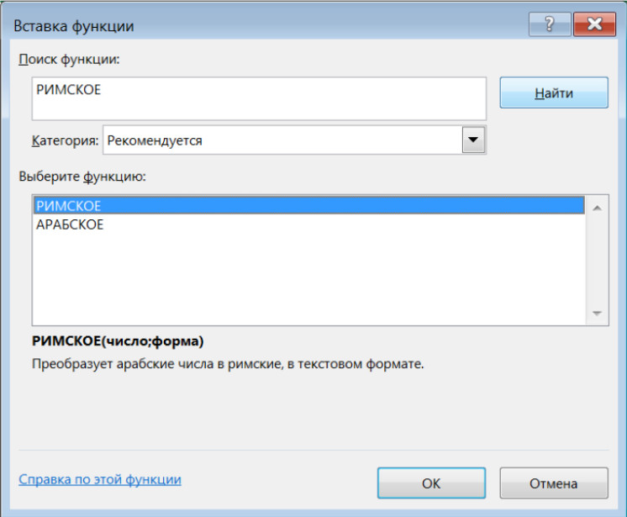
Task: Click the Поиск функции label
Action: 69,60
